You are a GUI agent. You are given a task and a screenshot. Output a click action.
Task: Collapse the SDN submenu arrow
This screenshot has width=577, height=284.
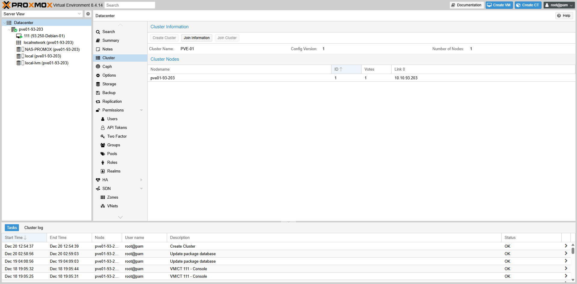click(141, 189)
